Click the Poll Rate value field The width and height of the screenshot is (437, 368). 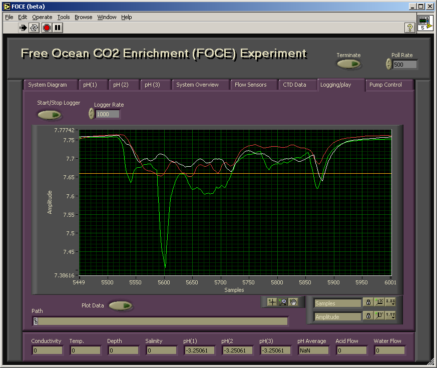pos(404,65)
